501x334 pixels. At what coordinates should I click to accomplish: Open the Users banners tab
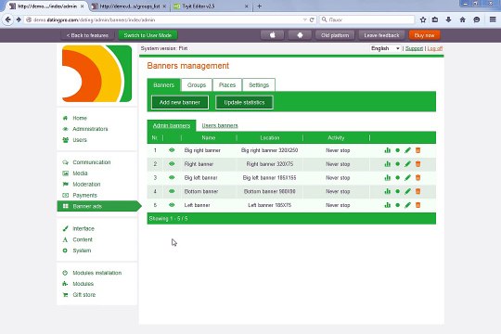[x=220, y=125]
